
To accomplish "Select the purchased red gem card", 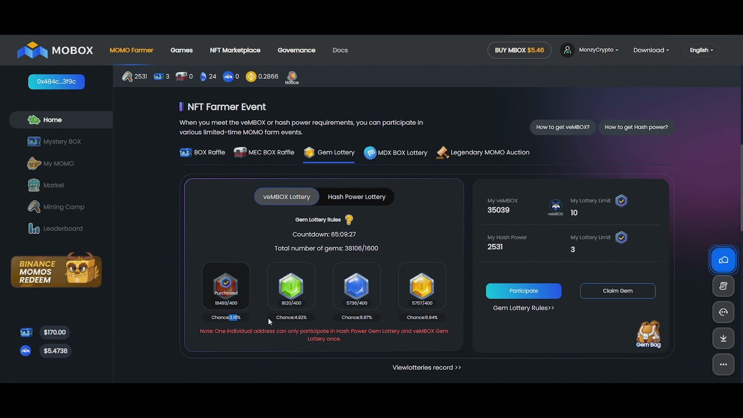I will [x=226, y=286].
